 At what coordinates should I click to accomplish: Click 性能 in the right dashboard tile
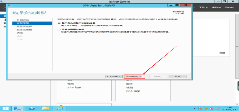(x=130, y=88)
